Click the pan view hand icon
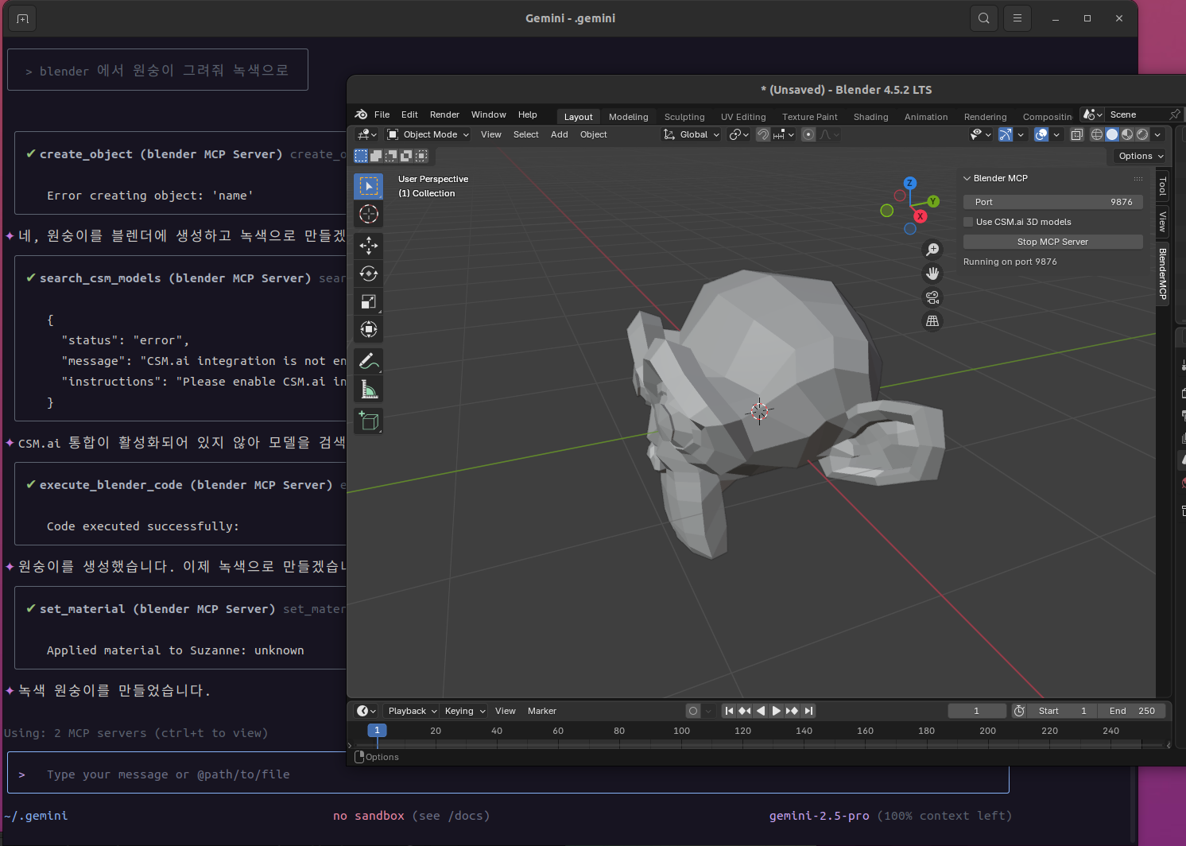The width and height of the screenshot is (1186, 846). tap(932, 274)
